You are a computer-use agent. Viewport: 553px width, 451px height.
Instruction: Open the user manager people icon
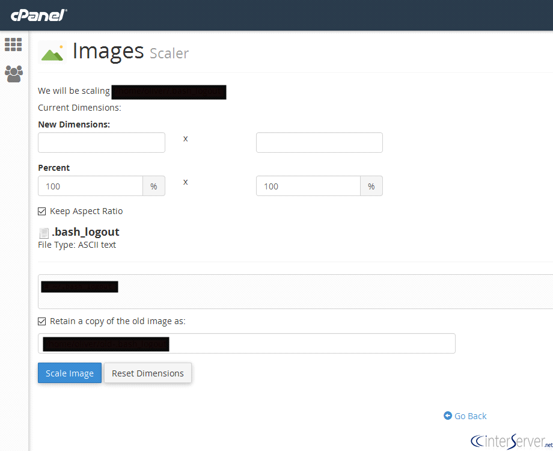pos(14,74)
